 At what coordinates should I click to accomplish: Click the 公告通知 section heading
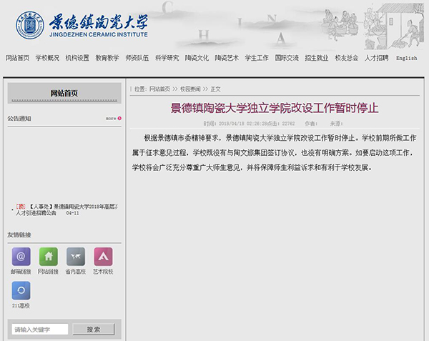pos(19,119)
